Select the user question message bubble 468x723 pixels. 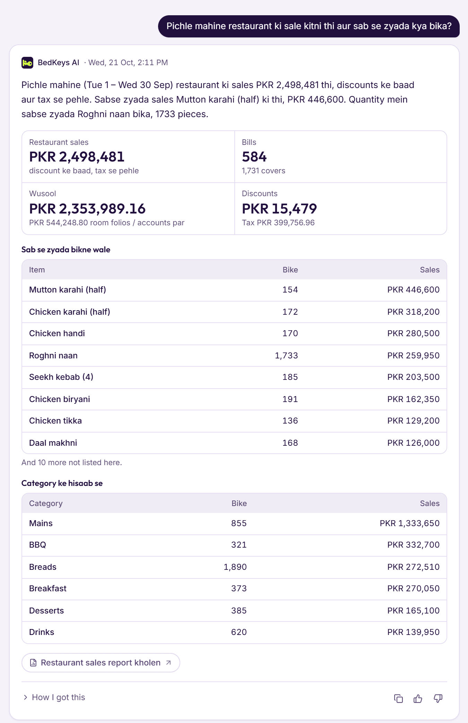[x=309, y=26]
